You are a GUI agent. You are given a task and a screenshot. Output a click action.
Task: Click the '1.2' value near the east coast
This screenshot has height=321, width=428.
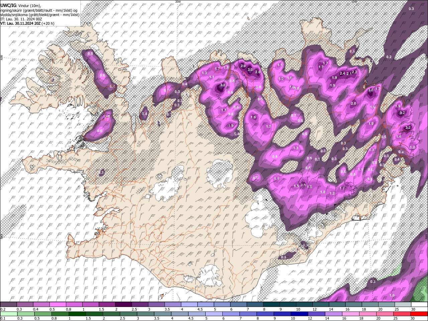[412, 147]
